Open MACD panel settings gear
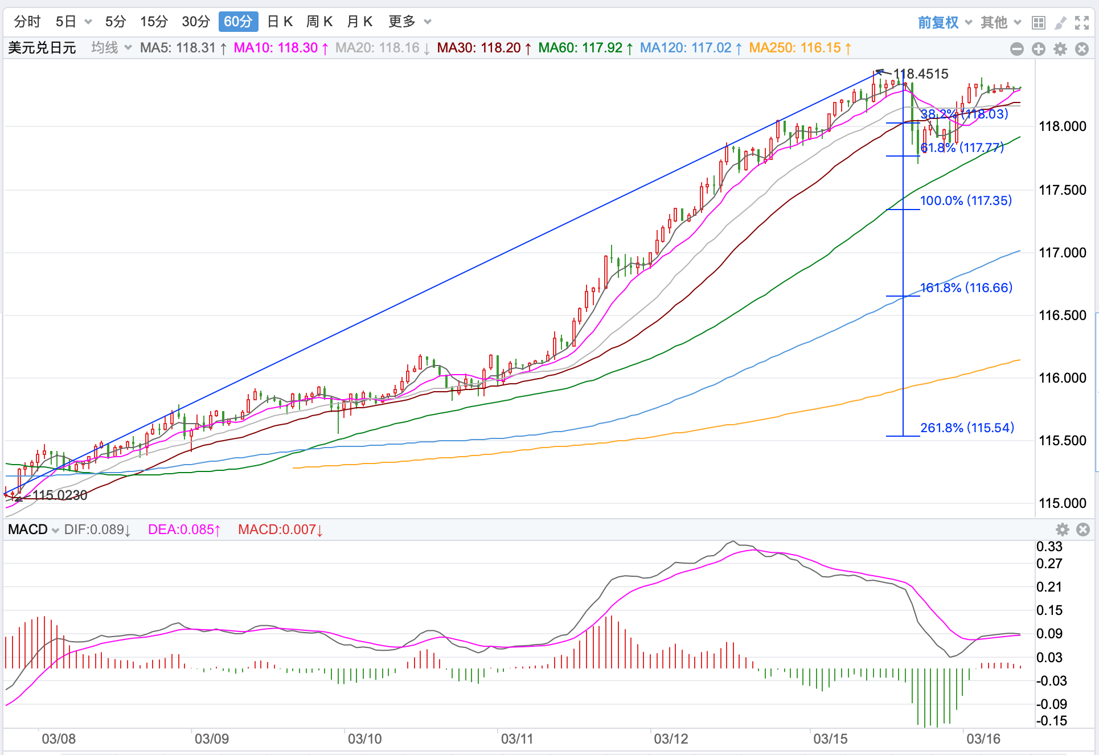Screen dimensions: 1099x755 point(1063,530)
